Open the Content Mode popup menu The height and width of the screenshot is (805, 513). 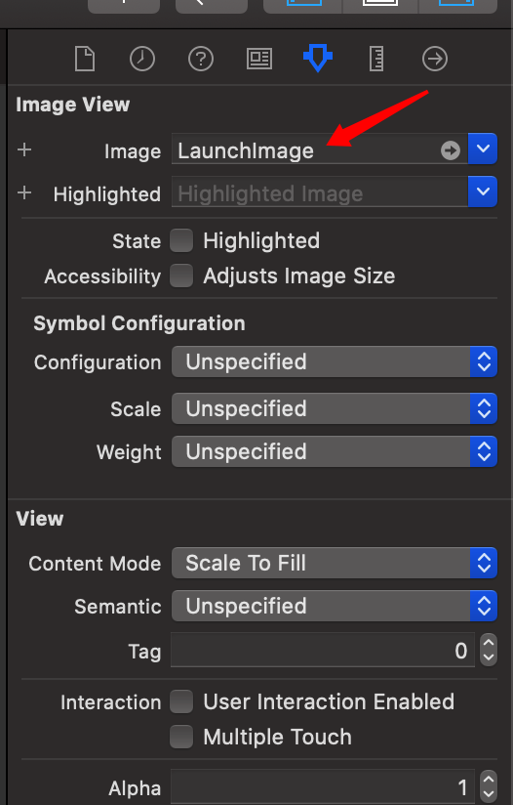[335, 563]
